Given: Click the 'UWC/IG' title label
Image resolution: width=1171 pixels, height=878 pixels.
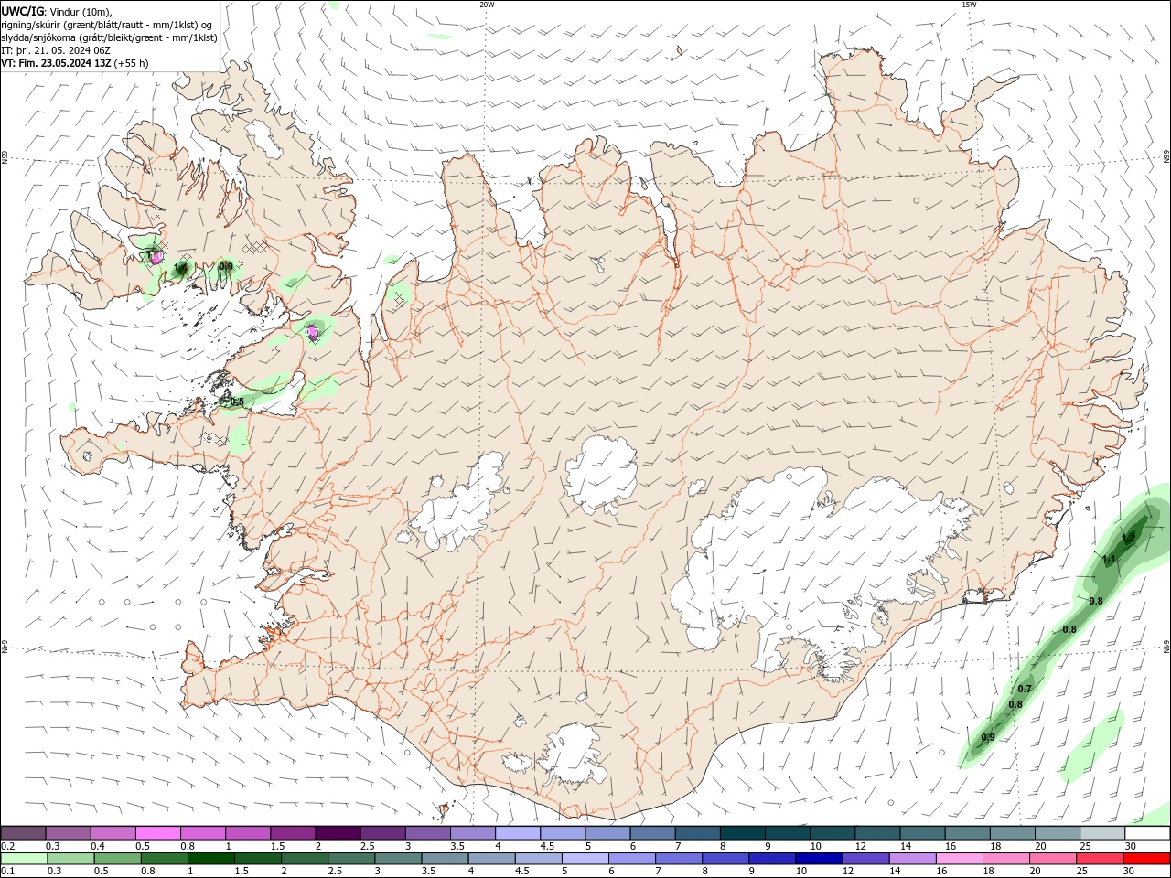Looking at the screenshot, I should point(23,11).
